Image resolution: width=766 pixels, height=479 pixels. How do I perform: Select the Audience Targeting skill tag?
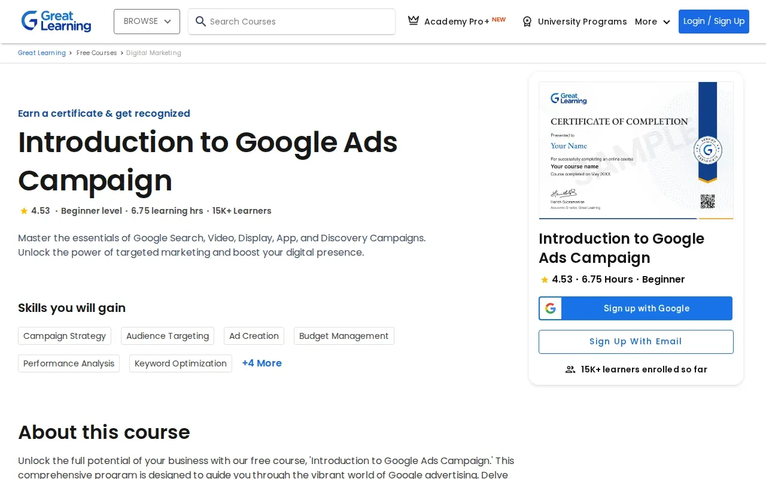[x=168, y=336]
